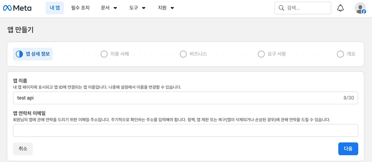The image size is (372, 162).
Task: Select the 요구 사항 step circle
Action: [261, 54]
